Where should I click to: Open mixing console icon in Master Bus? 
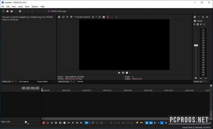pos(207,17)
